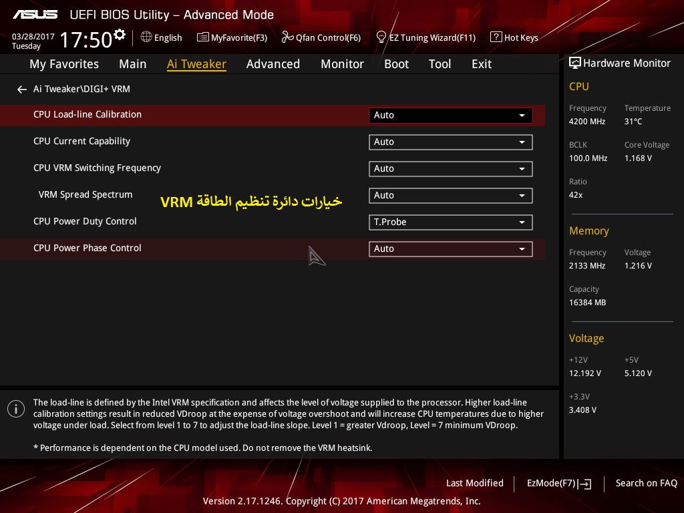Viewport: 684px width, 513px height.
Task: Open VRM Spread Spectrum dropdown
Action: pos(451,196)
